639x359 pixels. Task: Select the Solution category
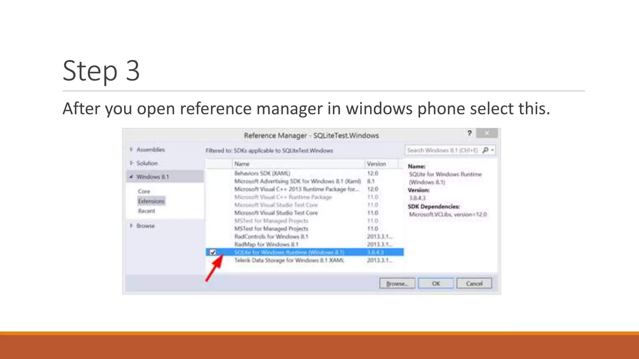pos(147,163)
